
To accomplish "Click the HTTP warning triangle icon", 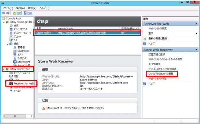I will tap(44, 108).
